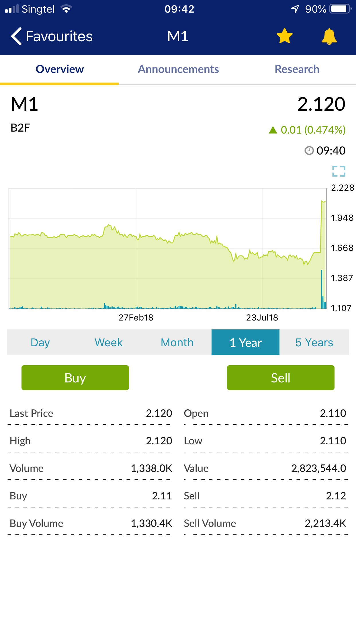Viewport: 356px width, 633px height.
Task: Tap the WiFi signal icon
Action: click(66, 9)
